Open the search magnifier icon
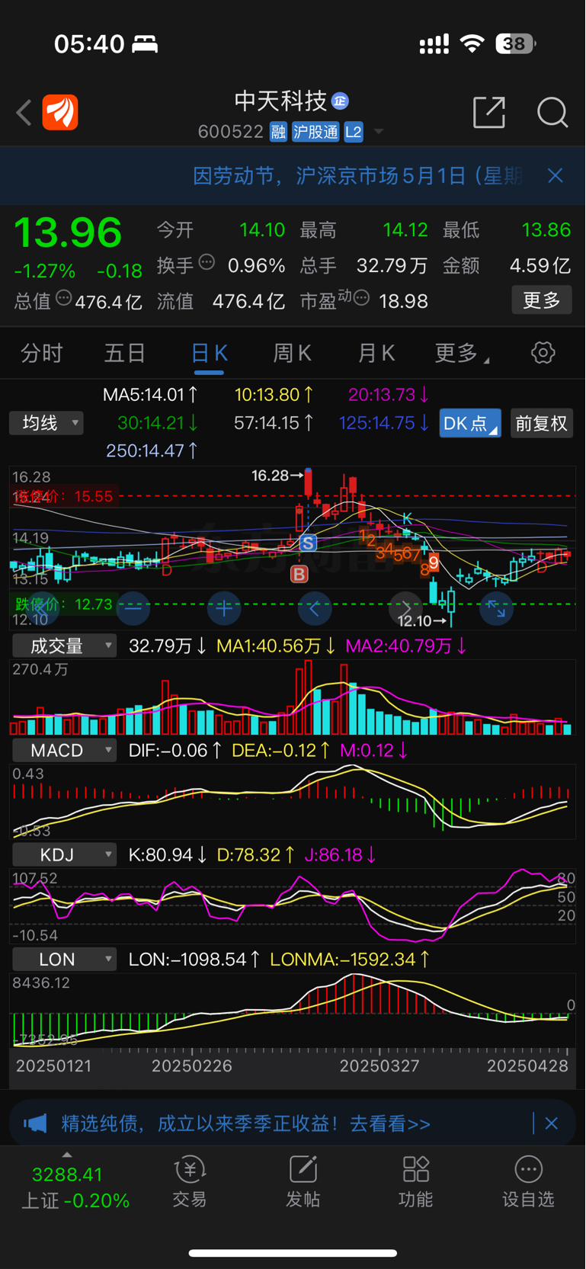 552,113
